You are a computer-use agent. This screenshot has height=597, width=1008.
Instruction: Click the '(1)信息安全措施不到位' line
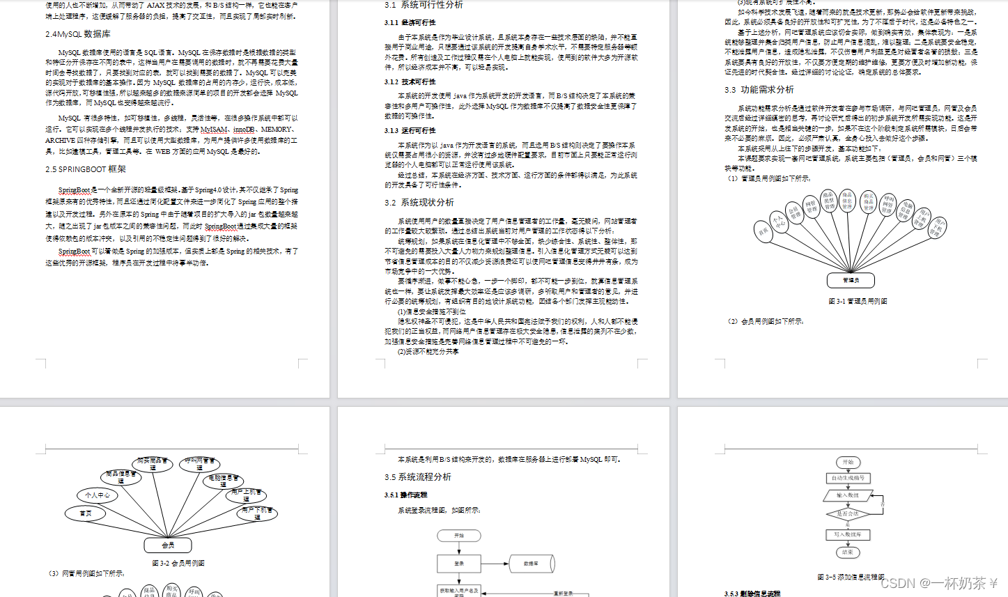(x=431, y=311)
